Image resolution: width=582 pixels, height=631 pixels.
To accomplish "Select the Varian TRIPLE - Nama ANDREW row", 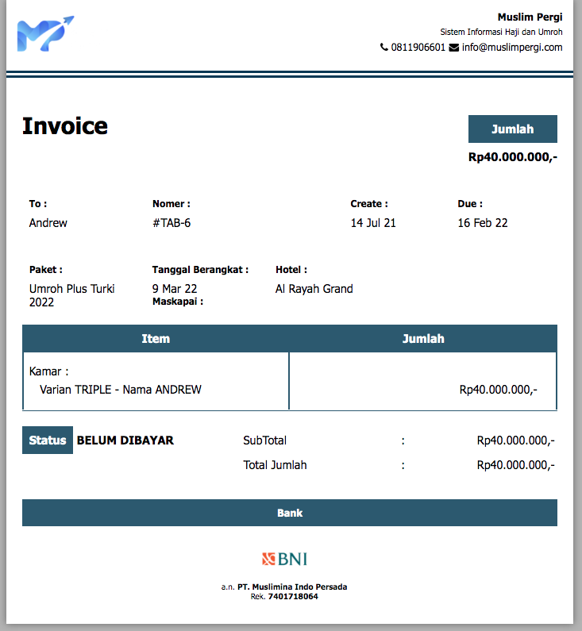I will tap(121, 390).
